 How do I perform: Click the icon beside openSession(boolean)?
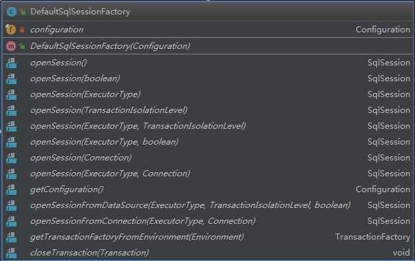(12, 79)
